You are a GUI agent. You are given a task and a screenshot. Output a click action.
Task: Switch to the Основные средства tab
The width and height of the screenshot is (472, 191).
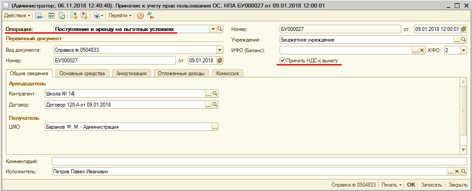coord(82,73)
